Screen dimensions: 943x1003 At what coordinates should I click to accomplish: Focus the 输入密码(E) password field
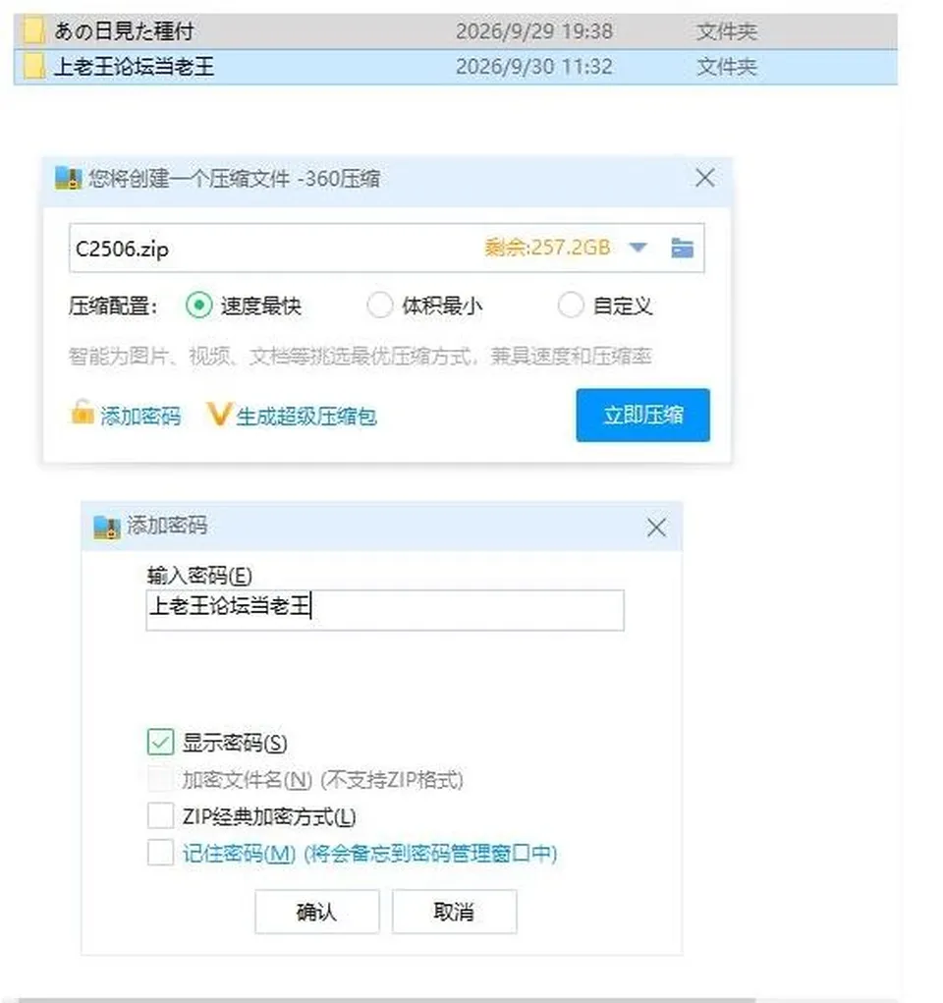[x=385, y=610]
